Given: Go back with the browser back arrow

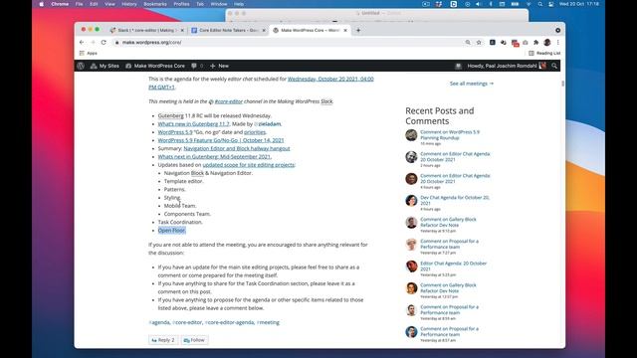Looking at the screenshot, I should pos(82,42).
